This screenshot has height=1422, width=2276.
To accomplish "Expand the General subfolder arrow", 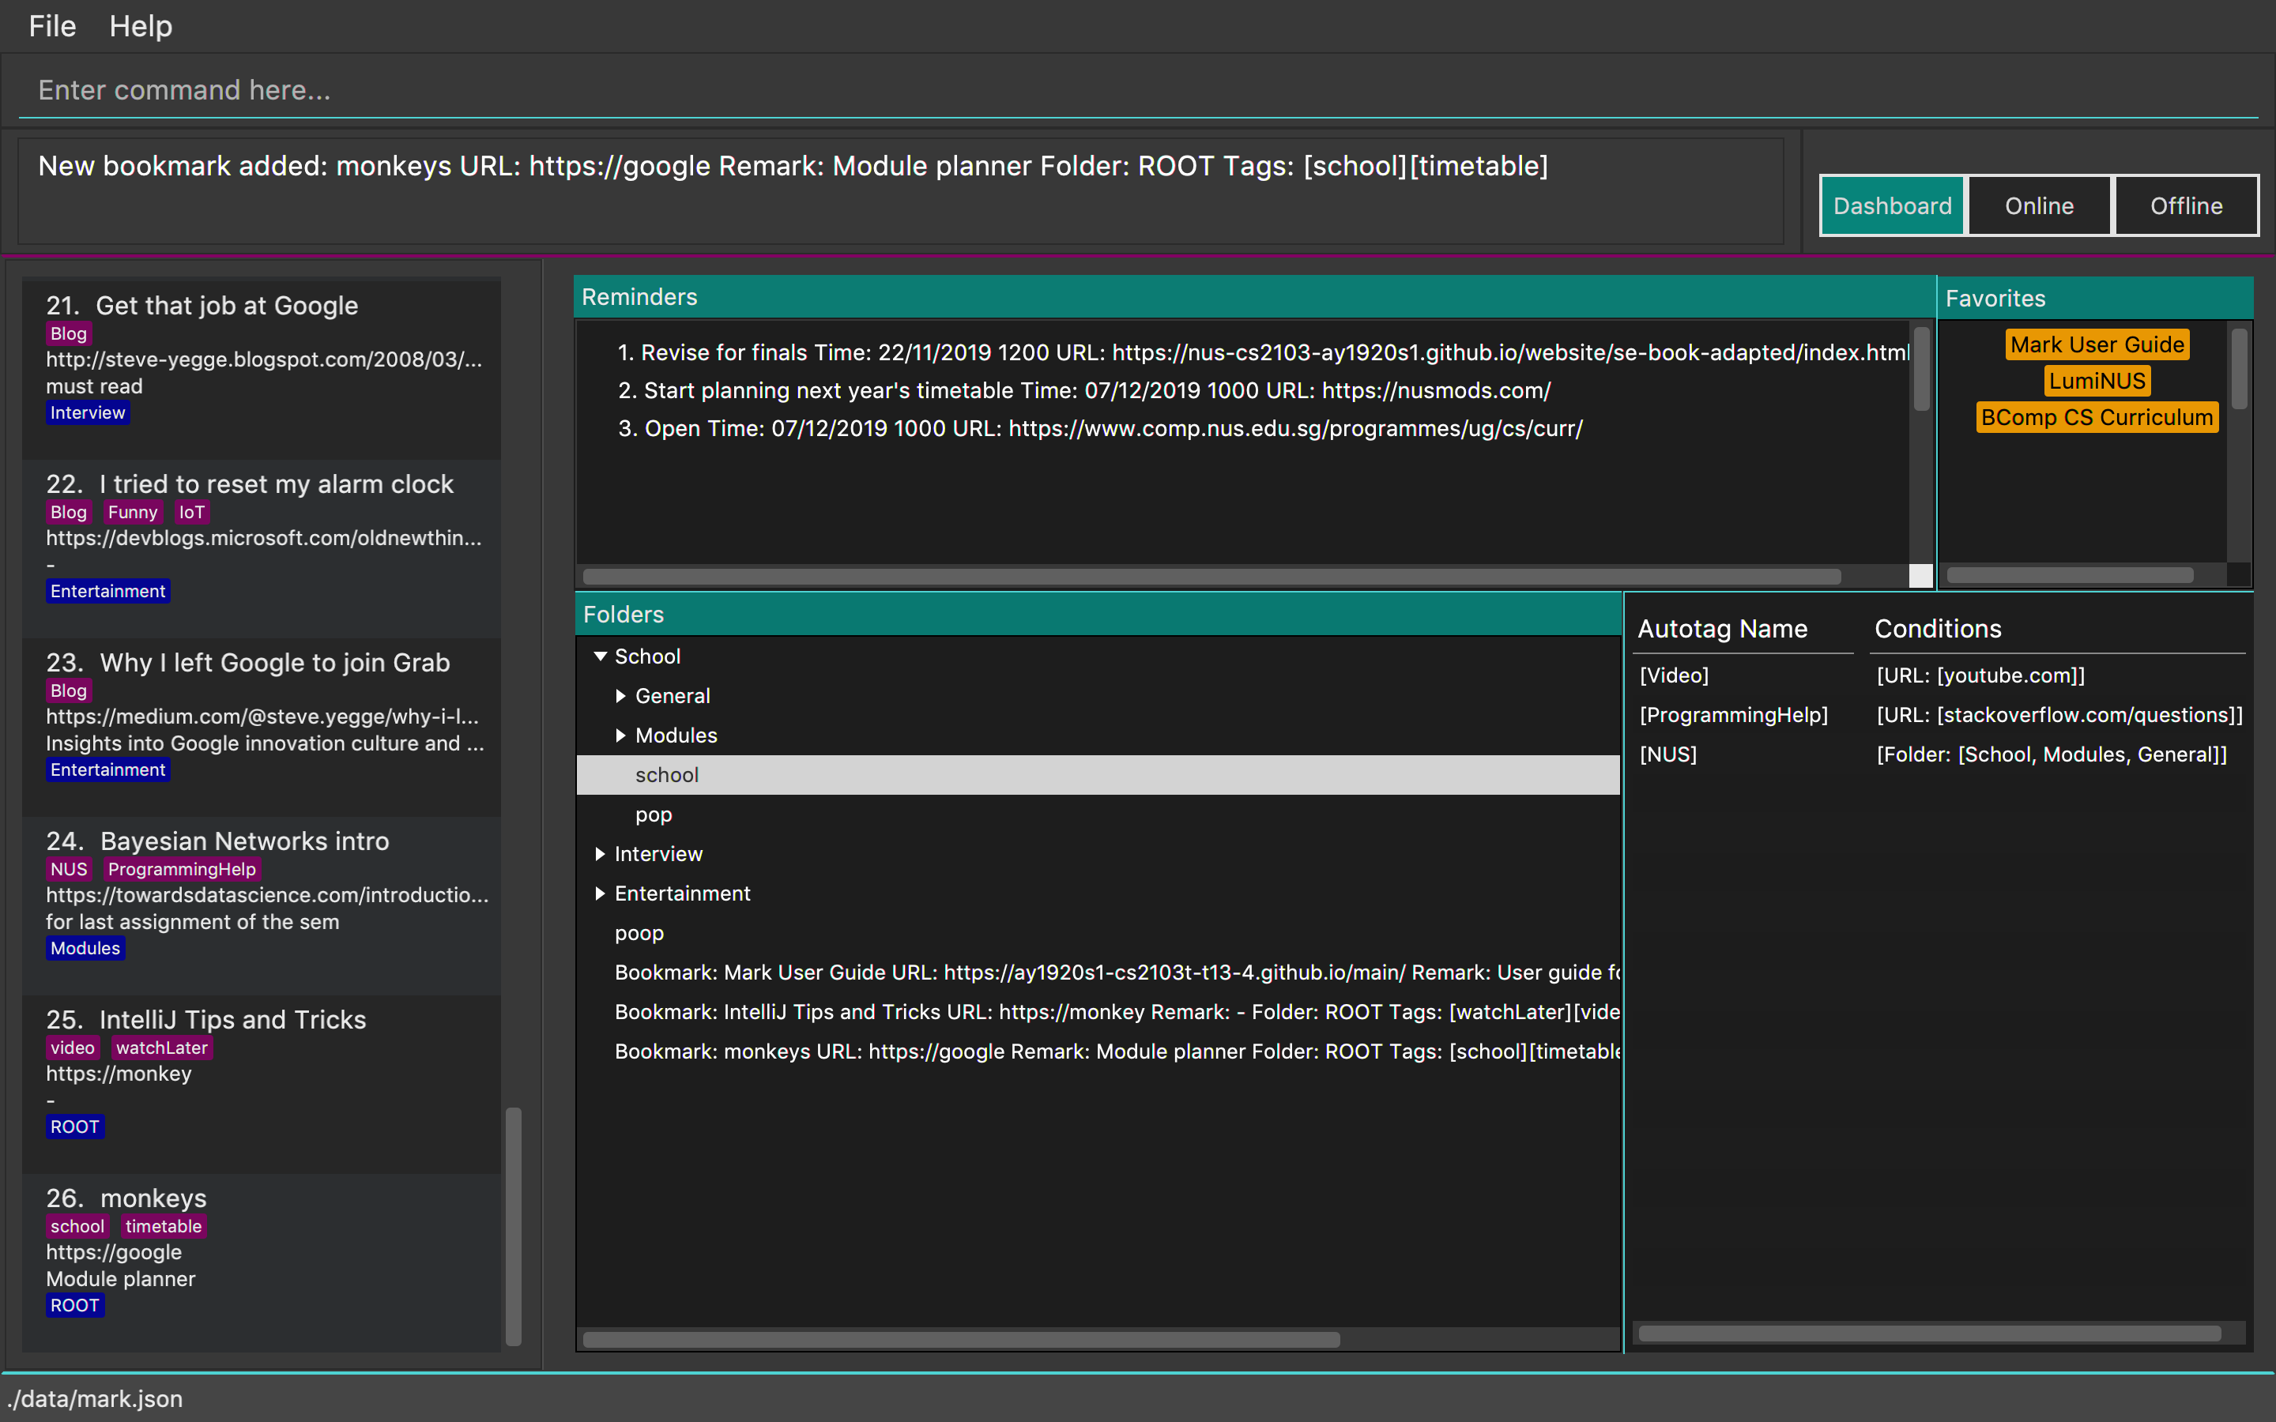I will click(x=620, y=696).
